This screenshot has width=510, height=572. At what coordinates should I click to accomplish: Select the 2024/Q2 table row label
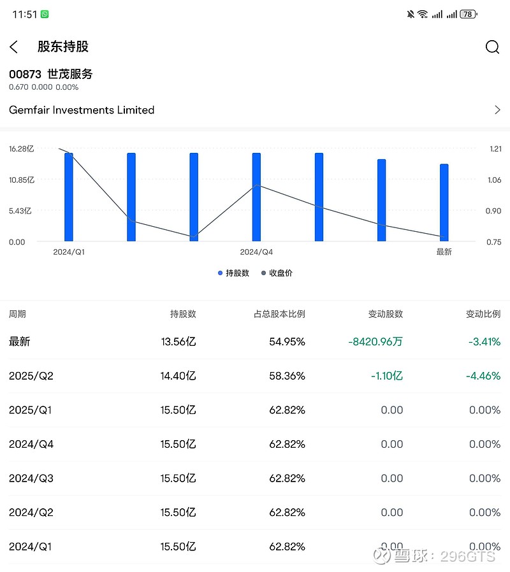click(31, 512)
